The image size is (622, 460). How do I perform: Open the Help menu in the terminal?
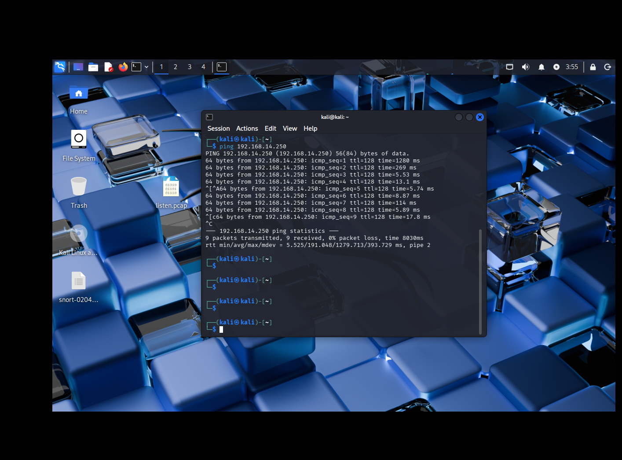pyautogui.click(x=311, y=129)
